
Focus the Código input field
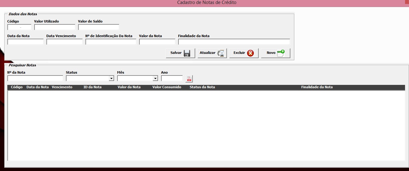click(19, 27)
